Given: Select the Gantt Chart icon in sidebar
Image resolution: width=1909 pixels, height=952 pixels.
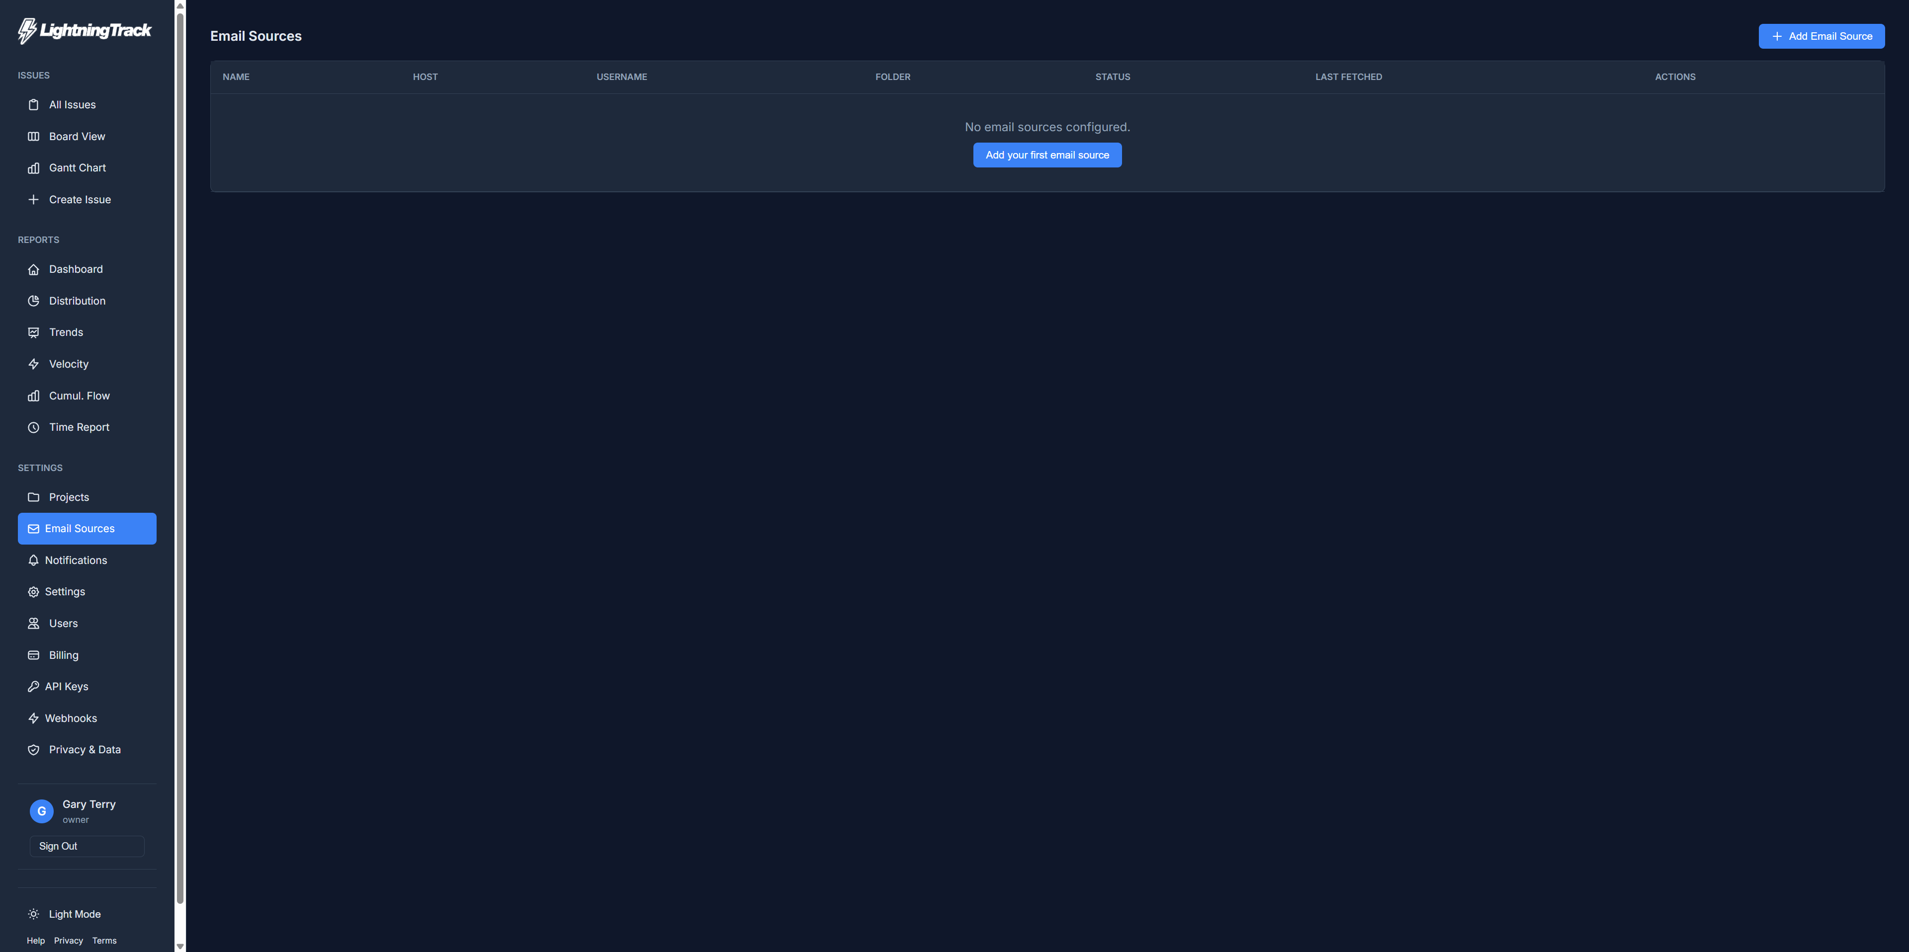Looking at the screenshot, I should pos(34,168).
